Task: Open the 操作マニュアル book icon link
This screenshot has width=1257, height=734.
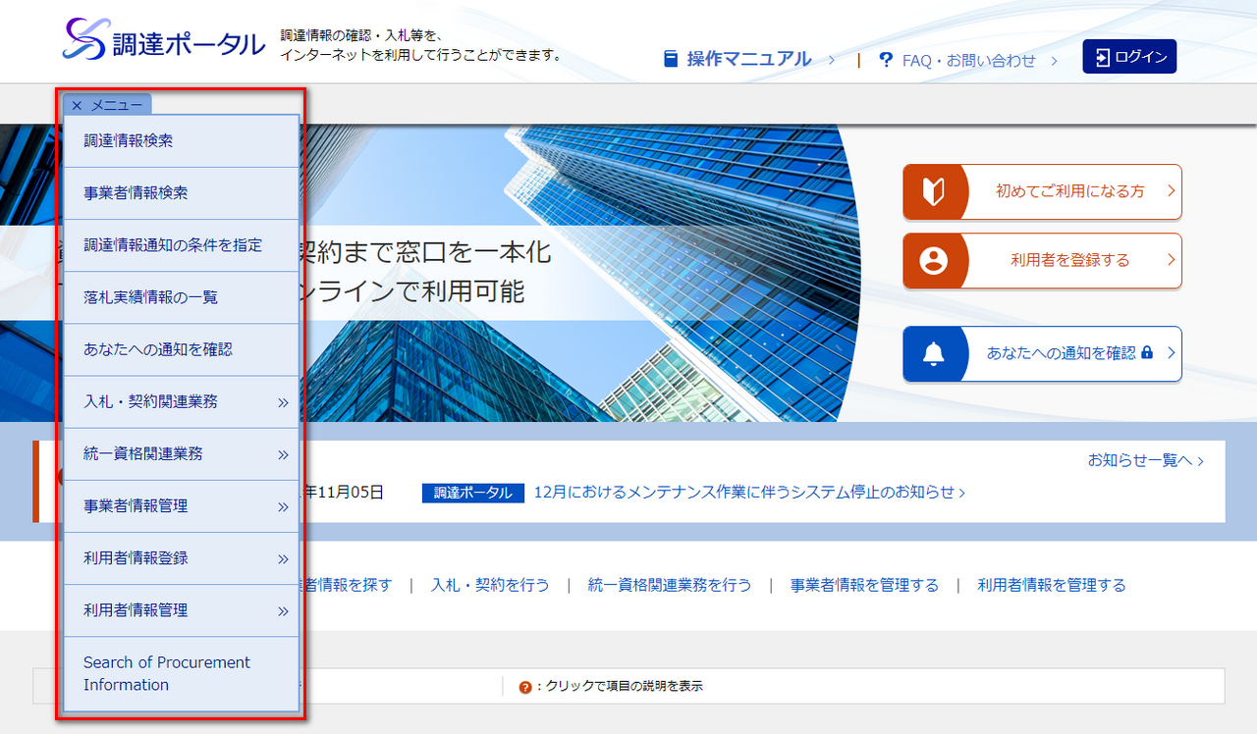Action: tap(671, 59)
